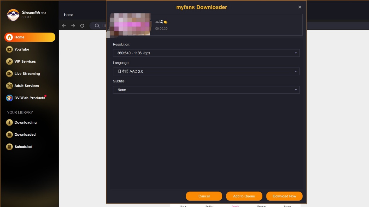Image resolution: width=369 pixels, height=207 pixels.
Task: Close the myfans Downloader dialog
Action: tap(300, 7)
